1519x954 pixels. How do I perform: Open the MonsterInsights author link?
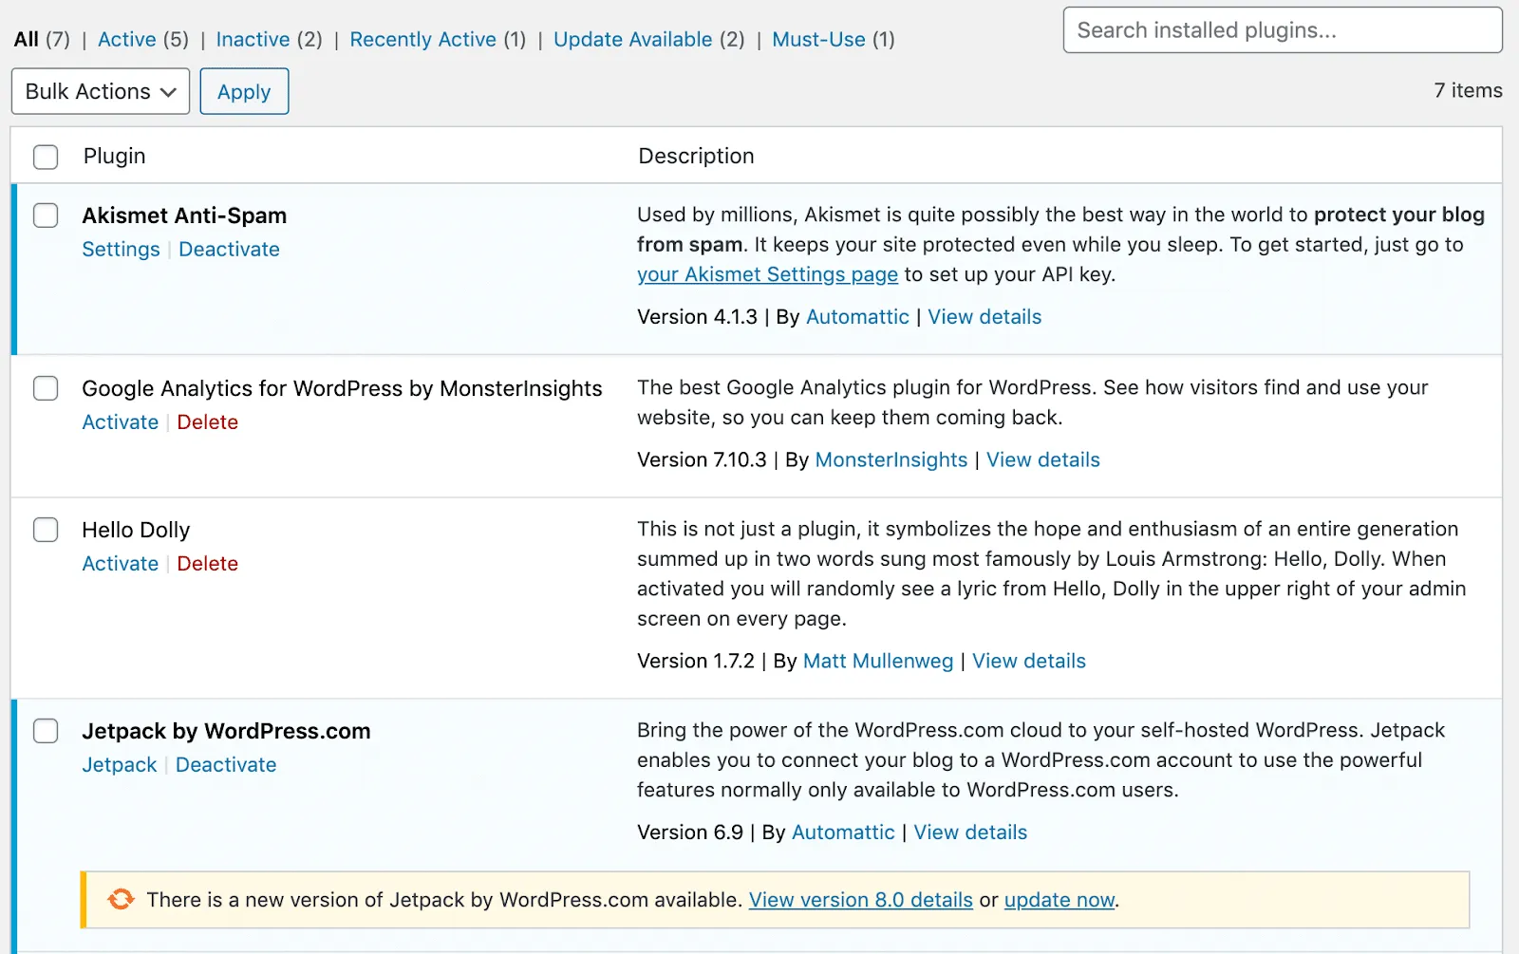point(891,459)
